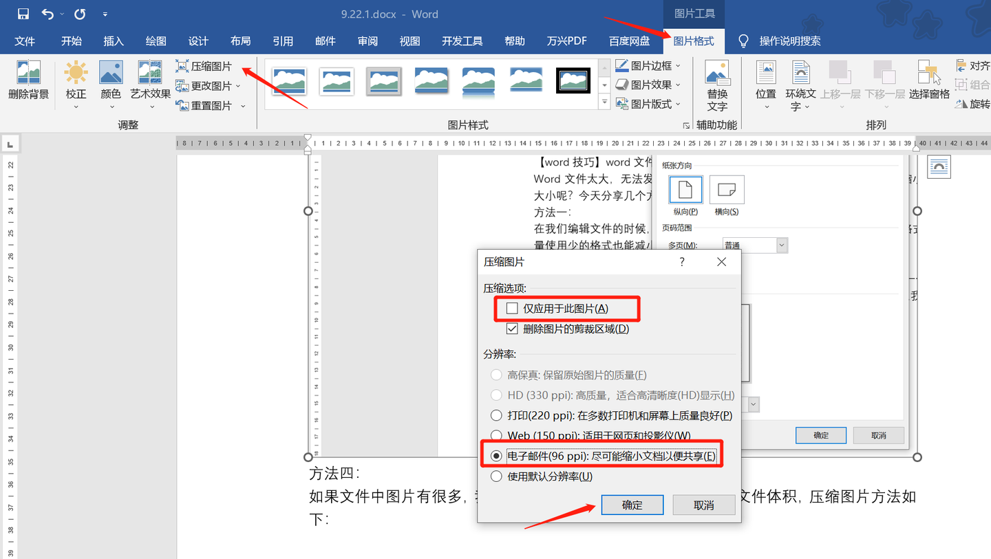Open 艺术效果 artistic effects
The width and height of the screenshot is (991, 559).
click(x=150, y=84)
